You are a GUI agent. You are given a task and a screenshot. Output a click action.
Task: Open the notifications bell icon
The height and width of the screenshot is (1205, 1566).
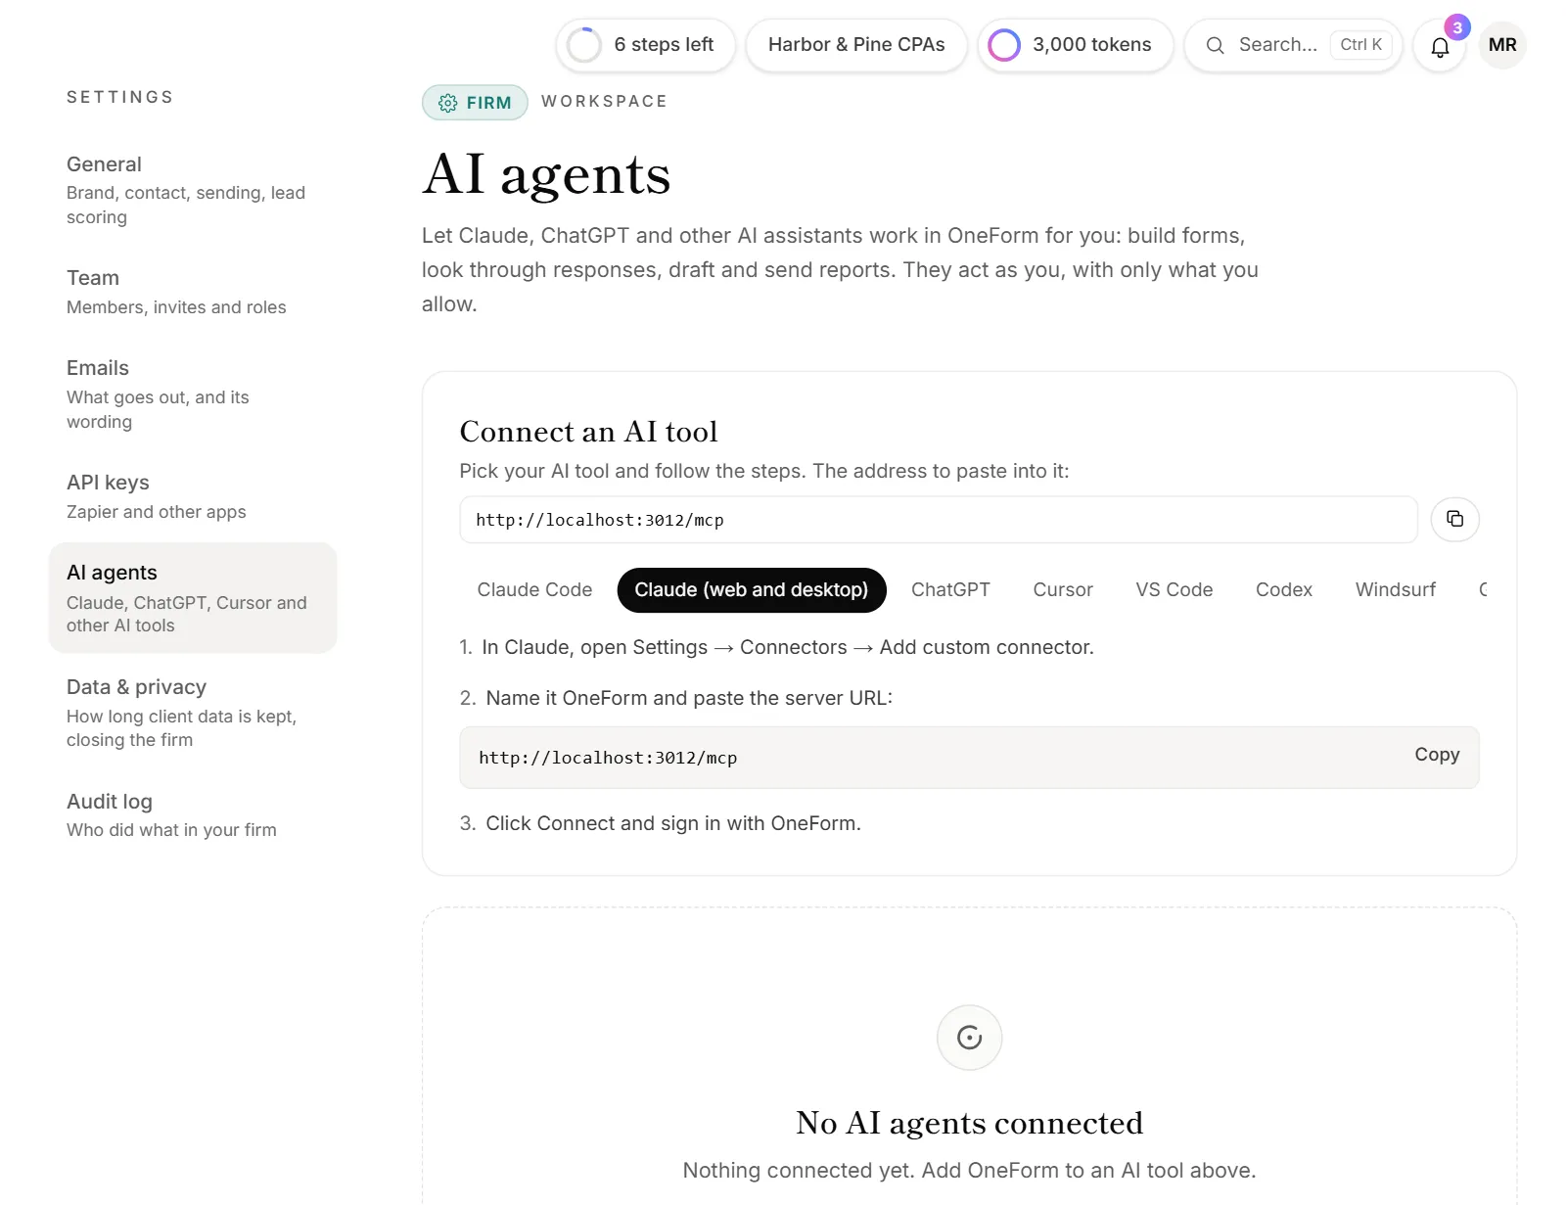[1439, 46]
